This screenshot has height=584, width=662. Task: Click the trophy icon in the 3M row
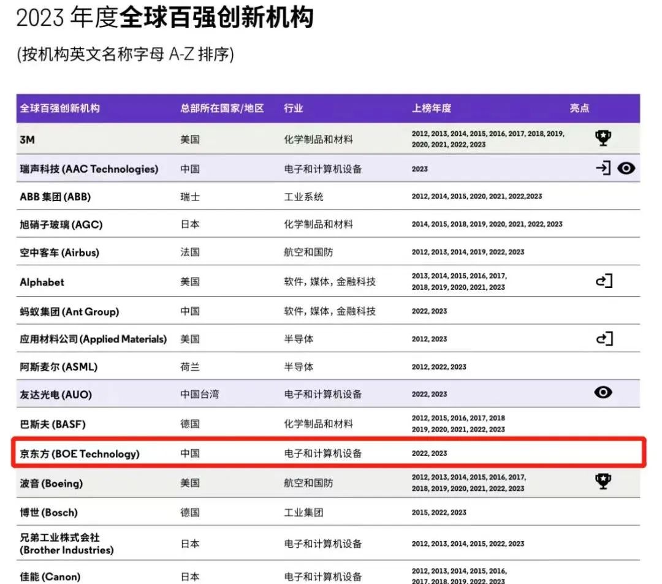[603, 138]
